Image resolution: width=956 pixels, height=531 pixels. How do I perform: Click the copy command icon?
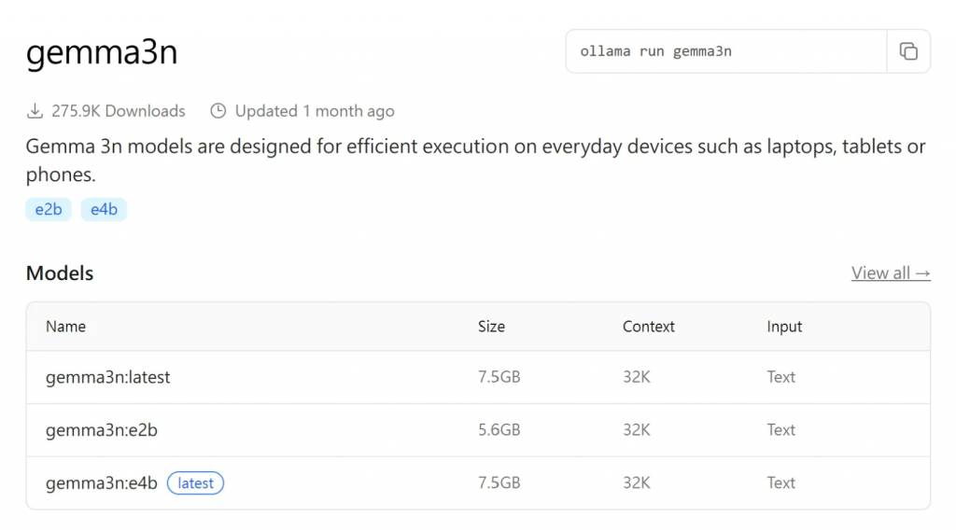click(x=907, y=51)
